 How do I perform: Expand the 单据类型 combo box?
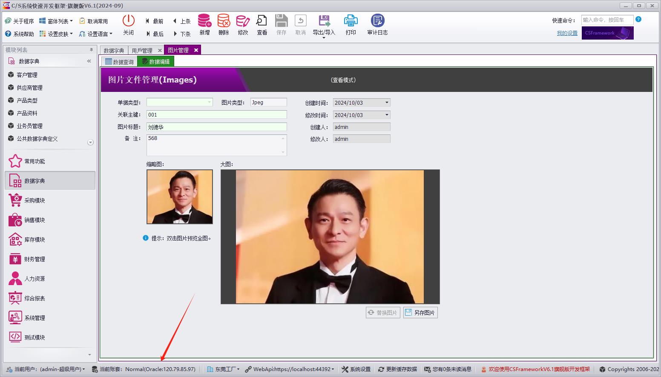tap(209, 102)
